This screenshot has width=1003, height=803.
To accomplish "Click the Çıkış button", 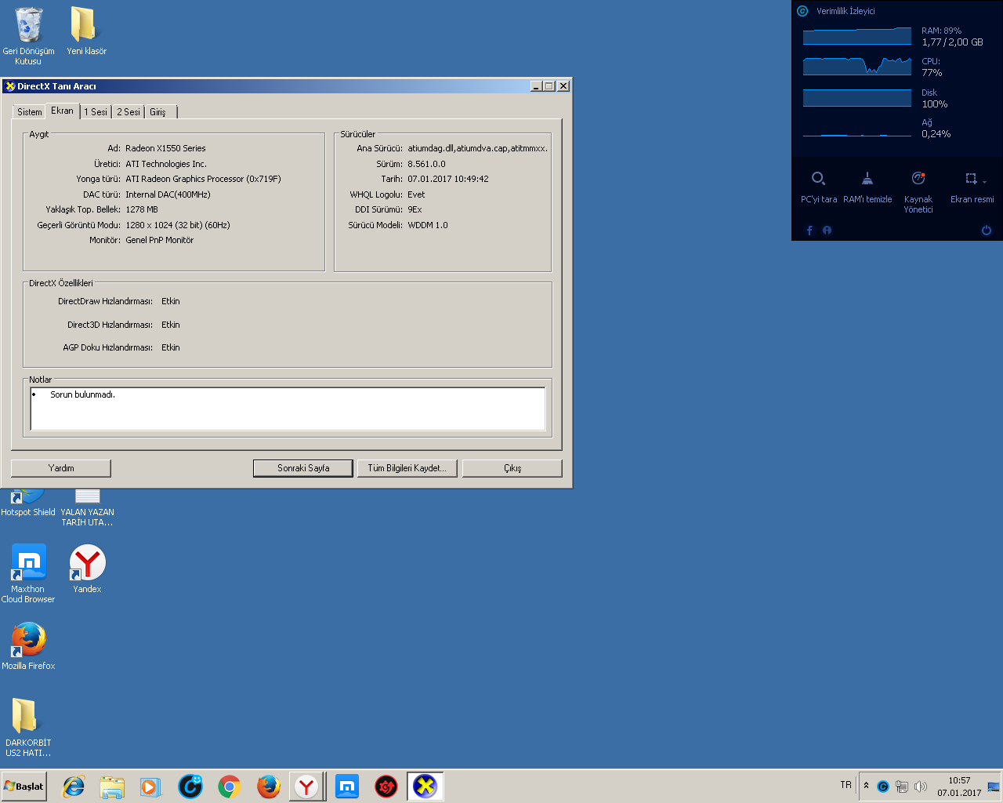I will (512, 468).
